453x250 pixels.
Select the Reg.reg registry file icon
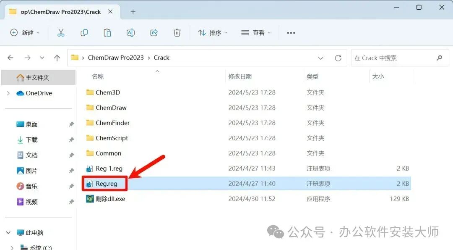pos(90,184)
